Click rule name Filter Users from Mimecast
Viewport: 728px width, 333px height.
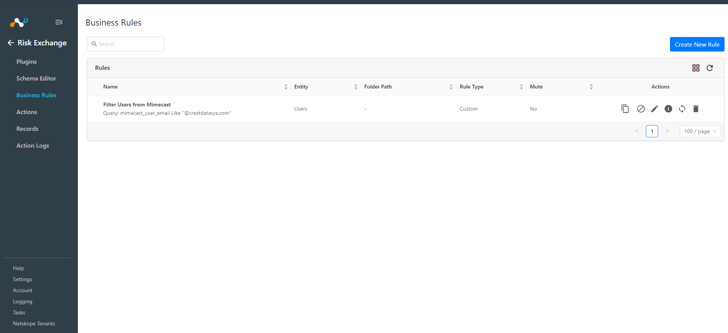coord(137,105)
